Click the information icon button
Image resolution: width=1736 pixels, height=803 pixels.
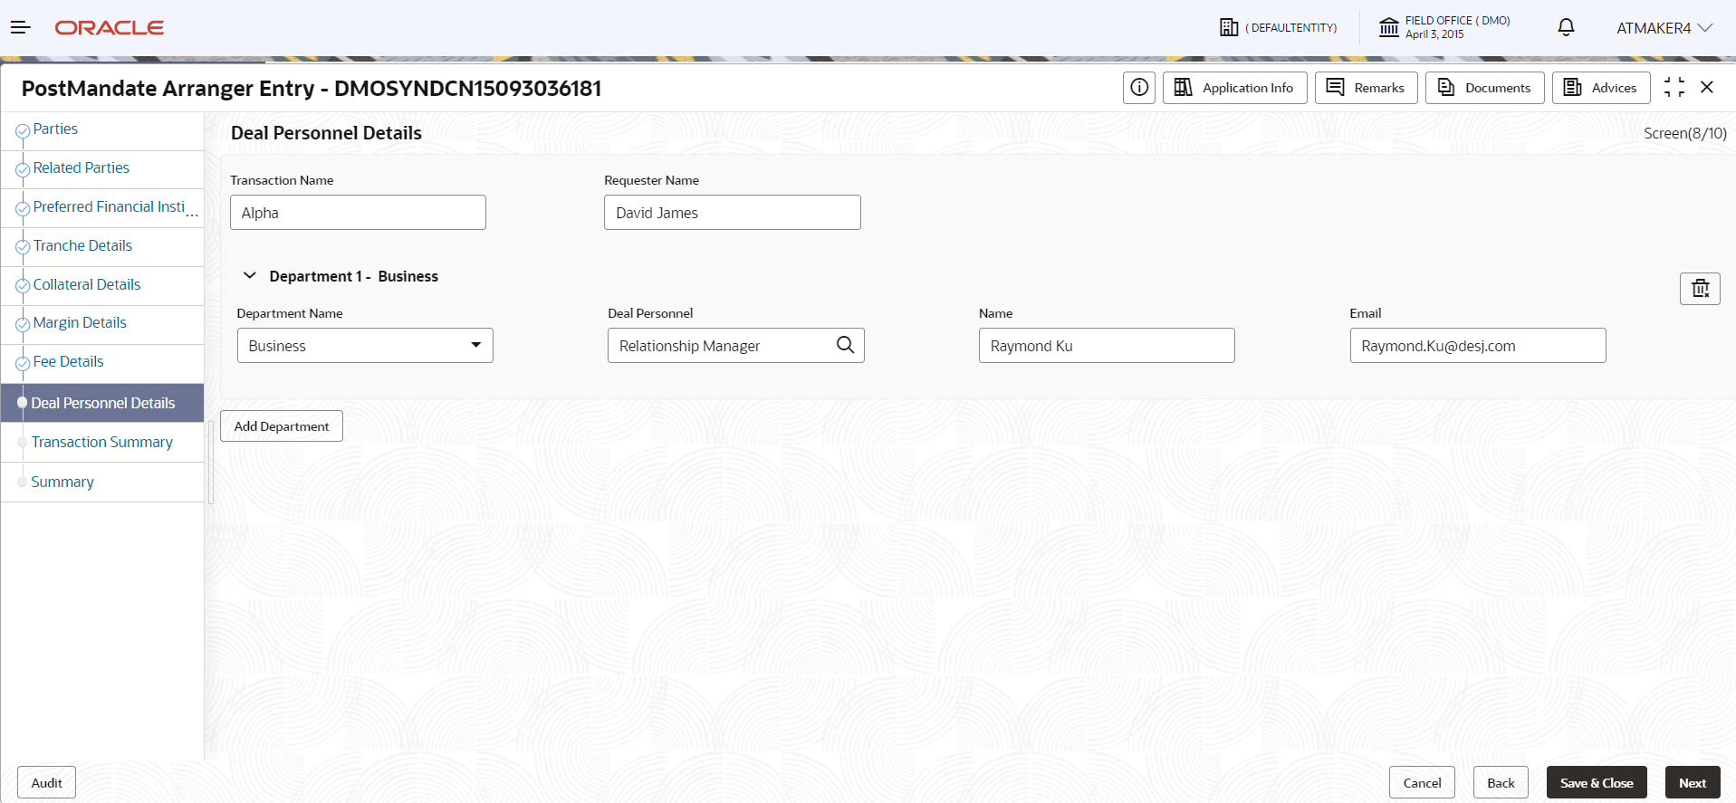(1139, 88)
